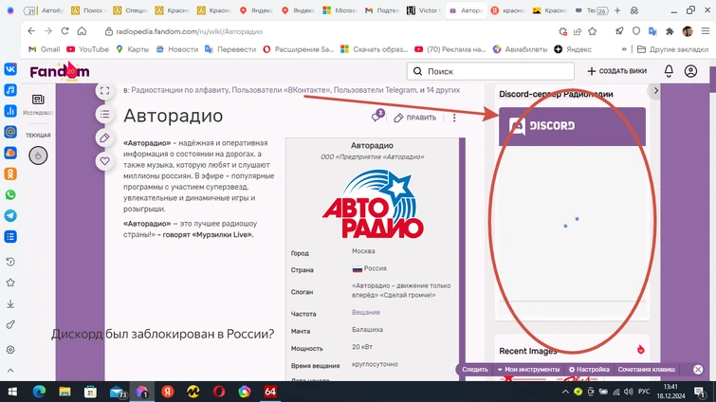Open Recent Images flame icon
This screenshot has height=402, width=716.
[641, 350]
